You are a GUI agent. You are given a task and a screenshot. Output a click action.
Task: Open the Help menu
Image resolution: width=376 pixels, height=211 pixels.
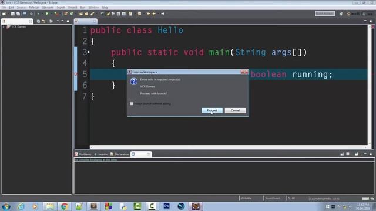(x=105, y=8)
